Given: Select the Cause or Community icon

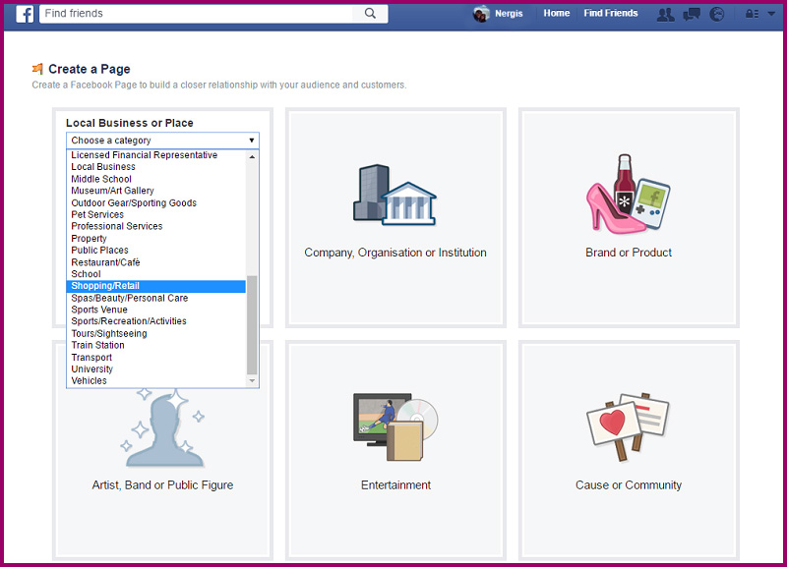Looking at the screenshot, I should coord(628,426).
